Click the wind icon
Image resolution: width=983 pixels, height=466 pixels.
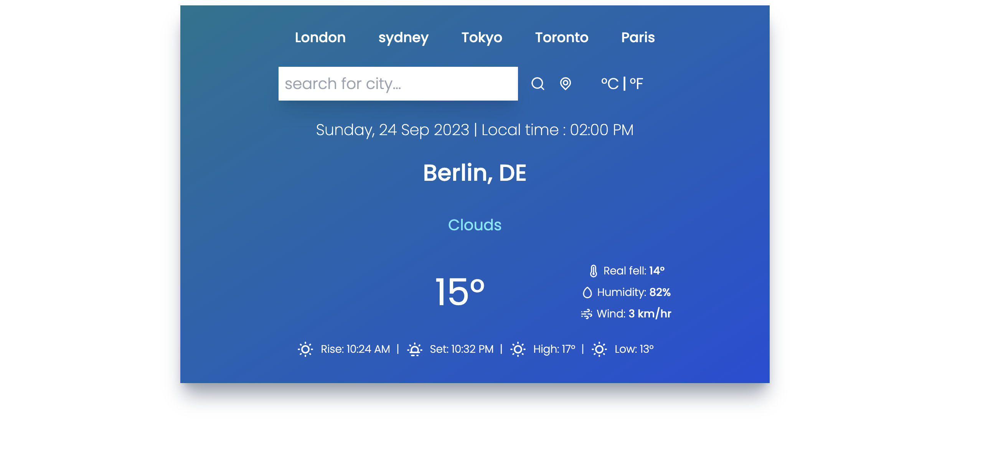click(x=586, y=314)
